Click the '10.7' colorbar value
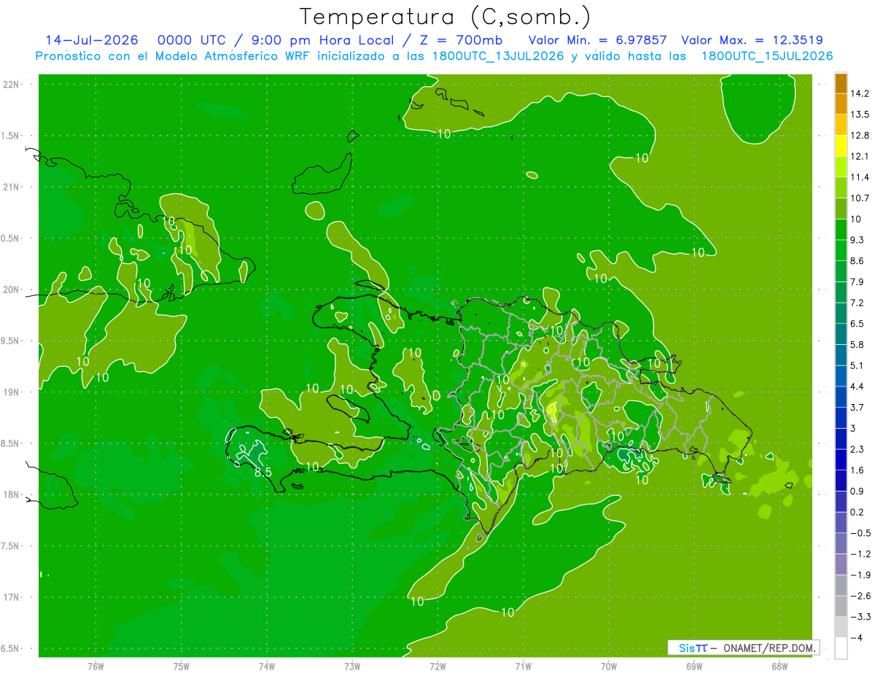This screenshot has width=875, height=676. 860,198
